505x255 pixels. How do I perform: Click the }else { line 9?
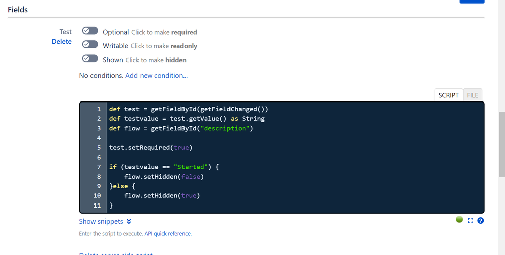click(x=122, y=186)
